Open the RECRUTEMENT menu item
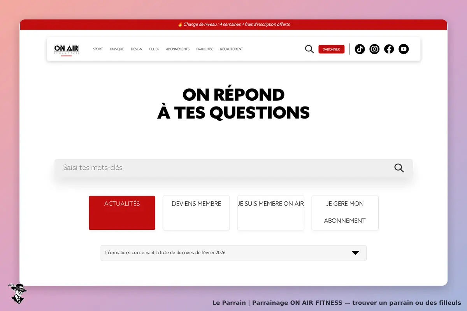The image size is (467, 311). (x=232, y=49)
